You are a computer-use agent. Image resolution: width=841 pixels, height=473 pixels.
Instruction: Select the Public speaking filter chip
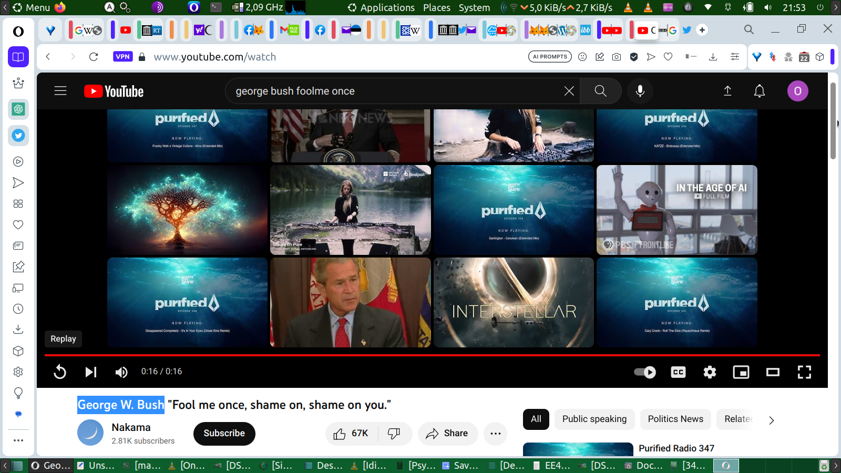click(x=594, y=419)
